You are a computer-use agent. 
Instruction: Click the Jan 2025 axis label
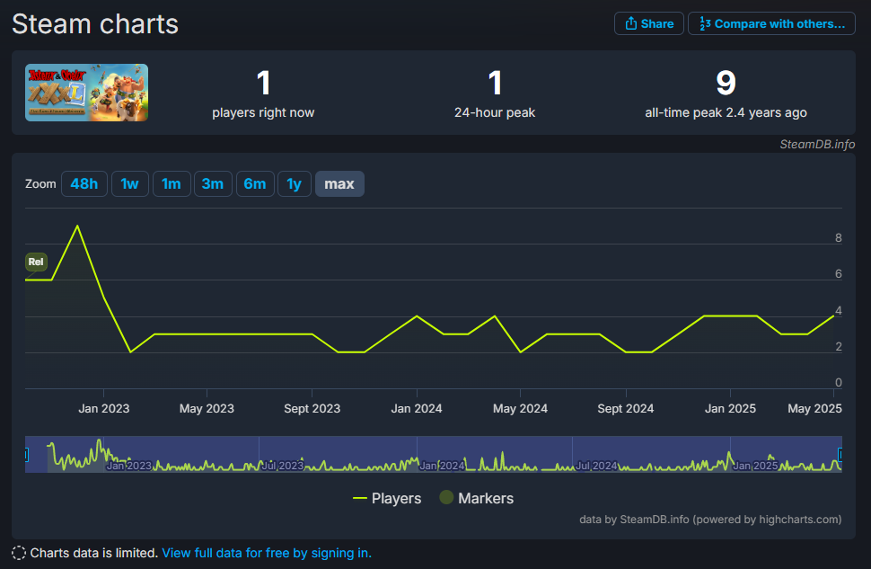(x=730, y=408)
